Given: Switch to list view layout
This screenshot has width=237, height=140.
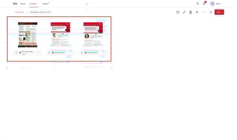Looking at the screenshot, I should [x=211, y=12].
